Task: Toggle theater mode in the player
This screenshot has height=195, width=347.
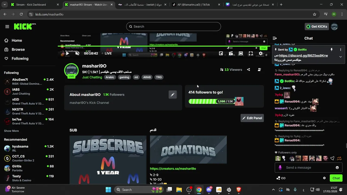Action: tap(241, 53)
